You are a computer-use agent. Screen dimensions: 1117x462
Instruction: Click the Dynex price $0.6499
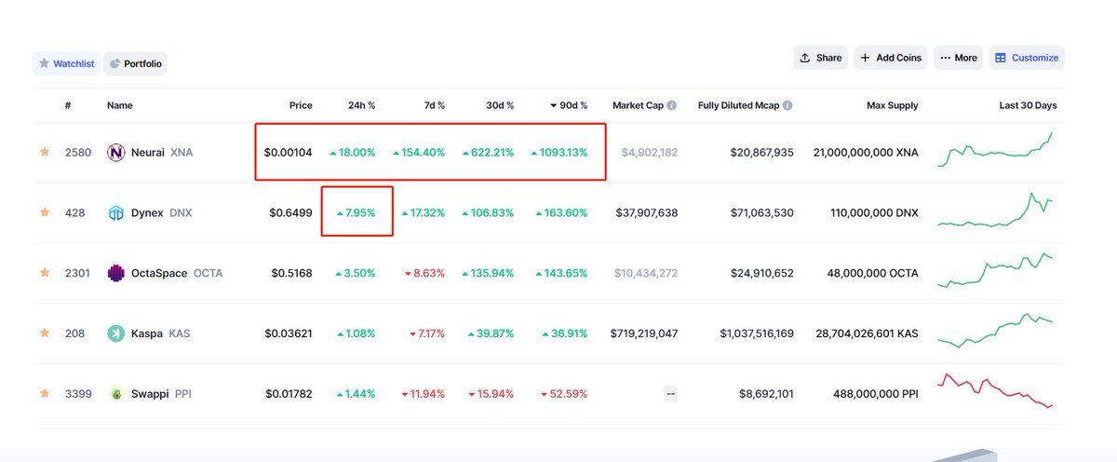pos(291,212)
